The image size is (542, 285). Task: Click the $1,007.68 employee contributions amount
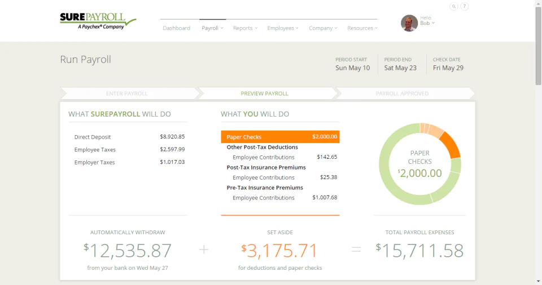coord(325,198)
